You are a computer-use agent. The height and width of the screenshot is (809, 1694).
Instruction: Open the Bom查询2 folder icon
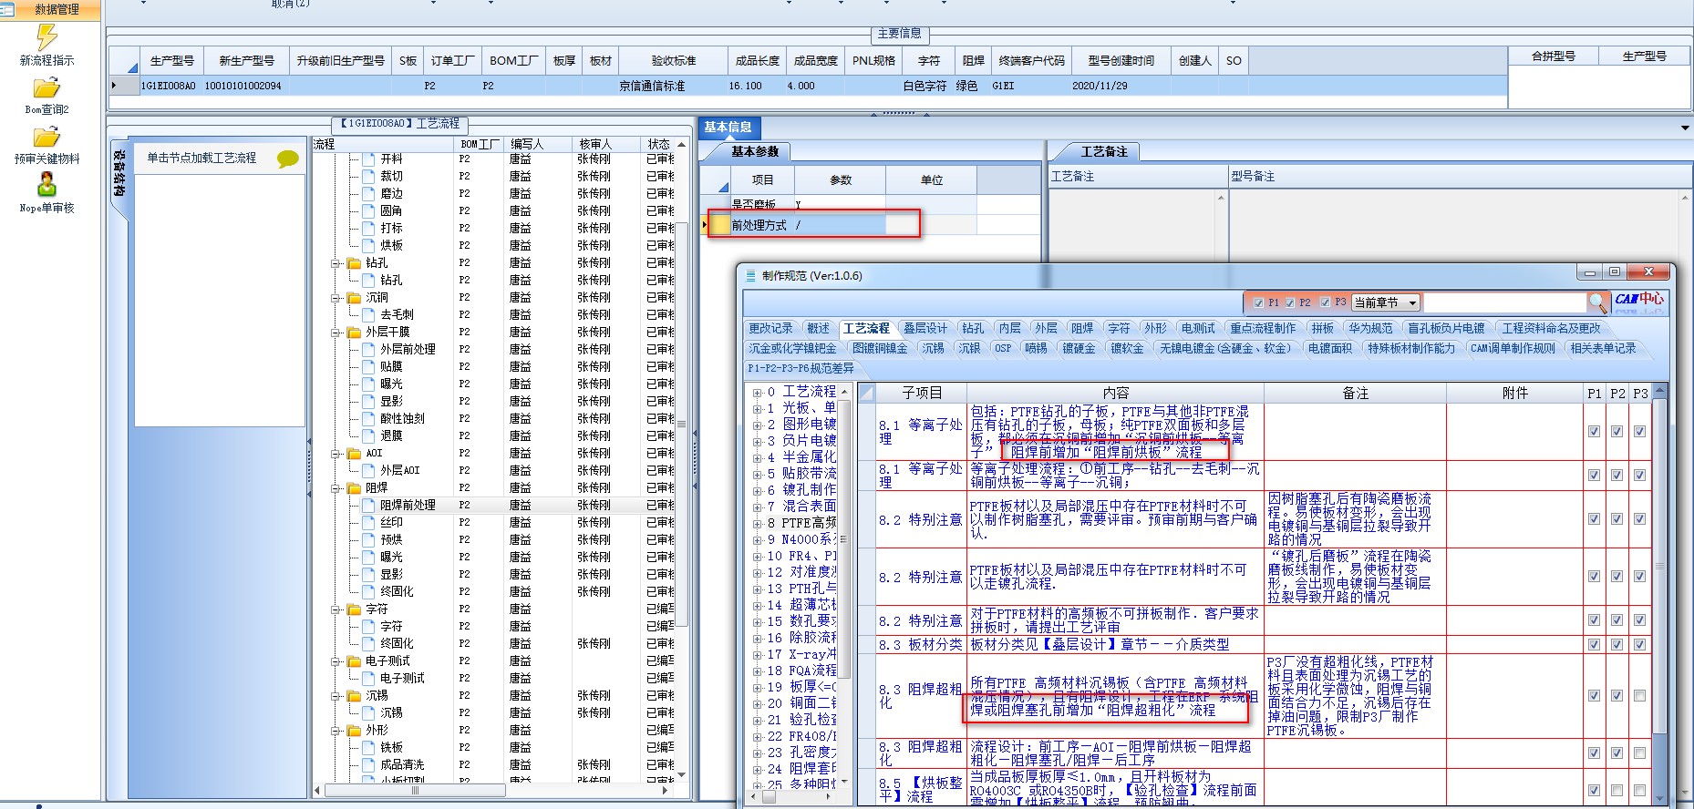pyautogui.click(x=46, y=88)
